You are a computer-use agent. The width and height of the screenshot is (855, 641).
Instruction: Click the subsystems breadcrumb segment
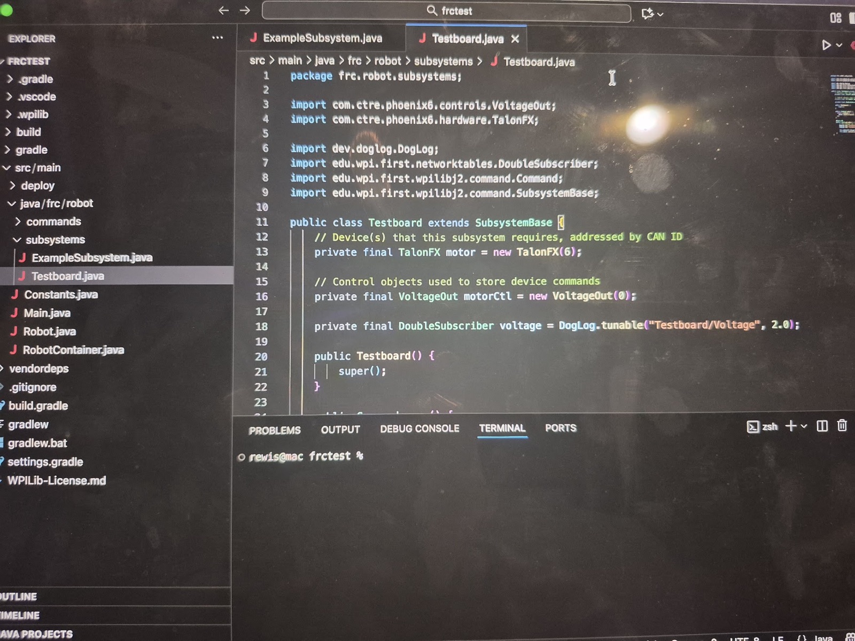[444, 61]
